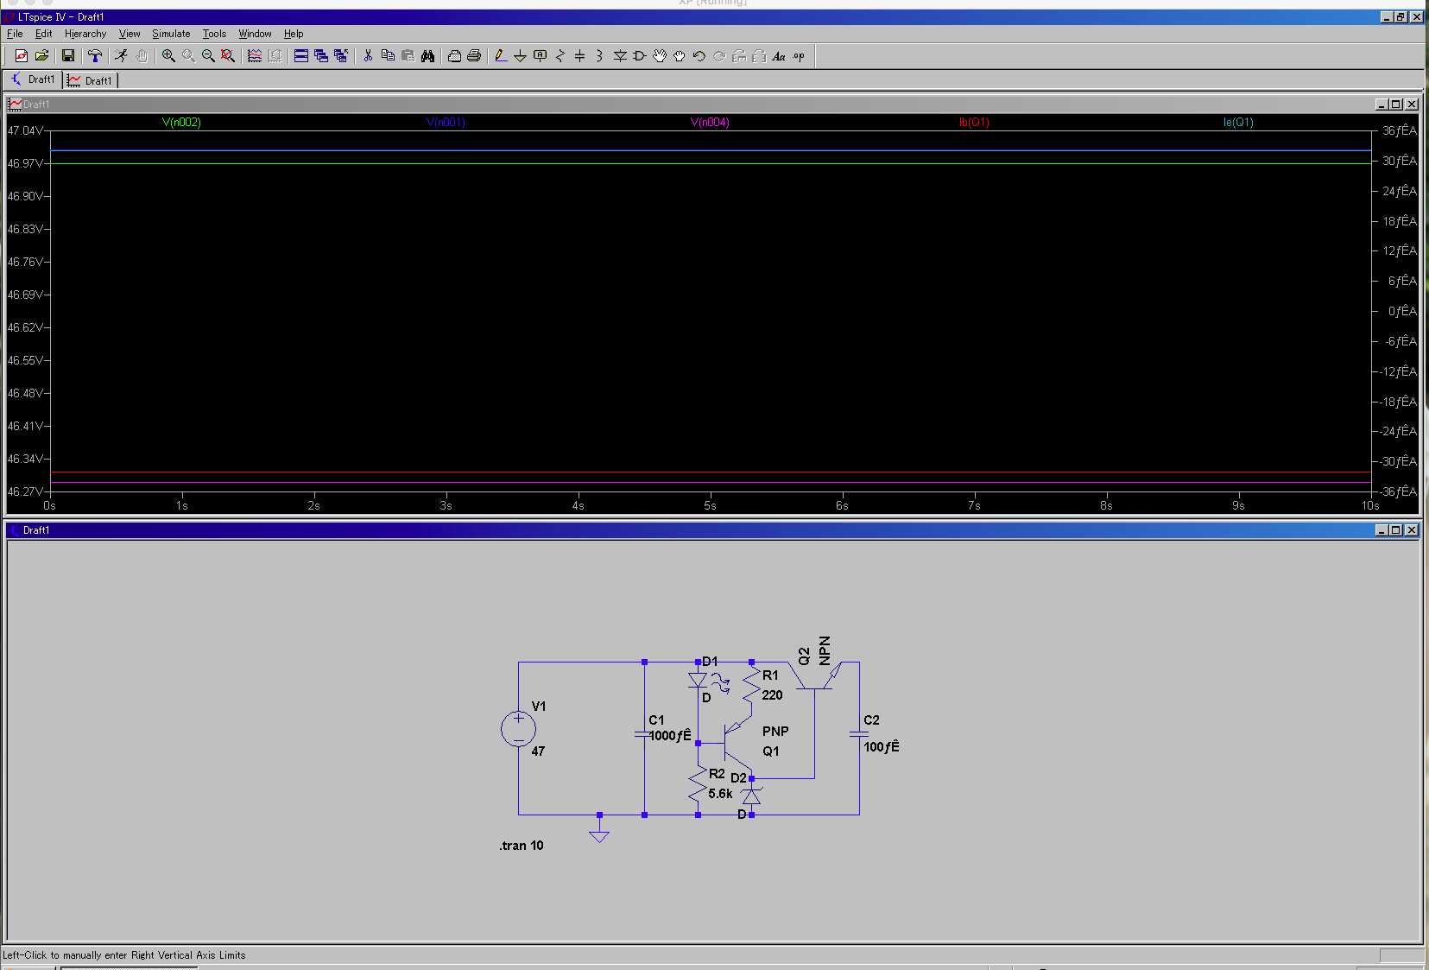1429x970 pixels.
Task: Minimize the schematic Draft1 window
Action: pyautogui.click(x=1382, y=530)
